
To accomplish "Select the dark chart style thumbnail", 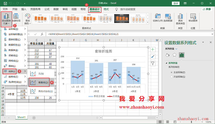I will pos(121,19).
